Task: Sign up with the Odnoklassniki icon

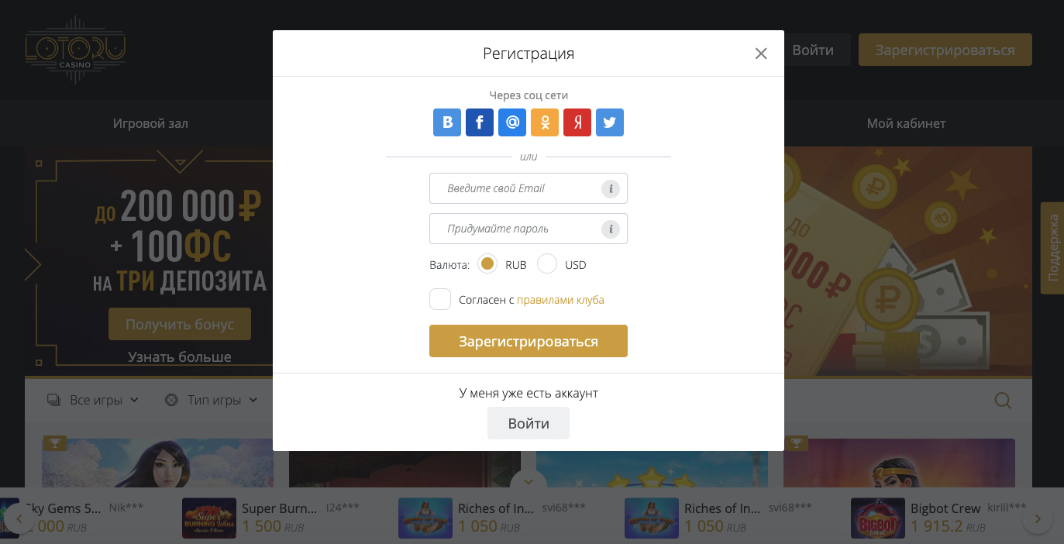Action: (545, 122)
